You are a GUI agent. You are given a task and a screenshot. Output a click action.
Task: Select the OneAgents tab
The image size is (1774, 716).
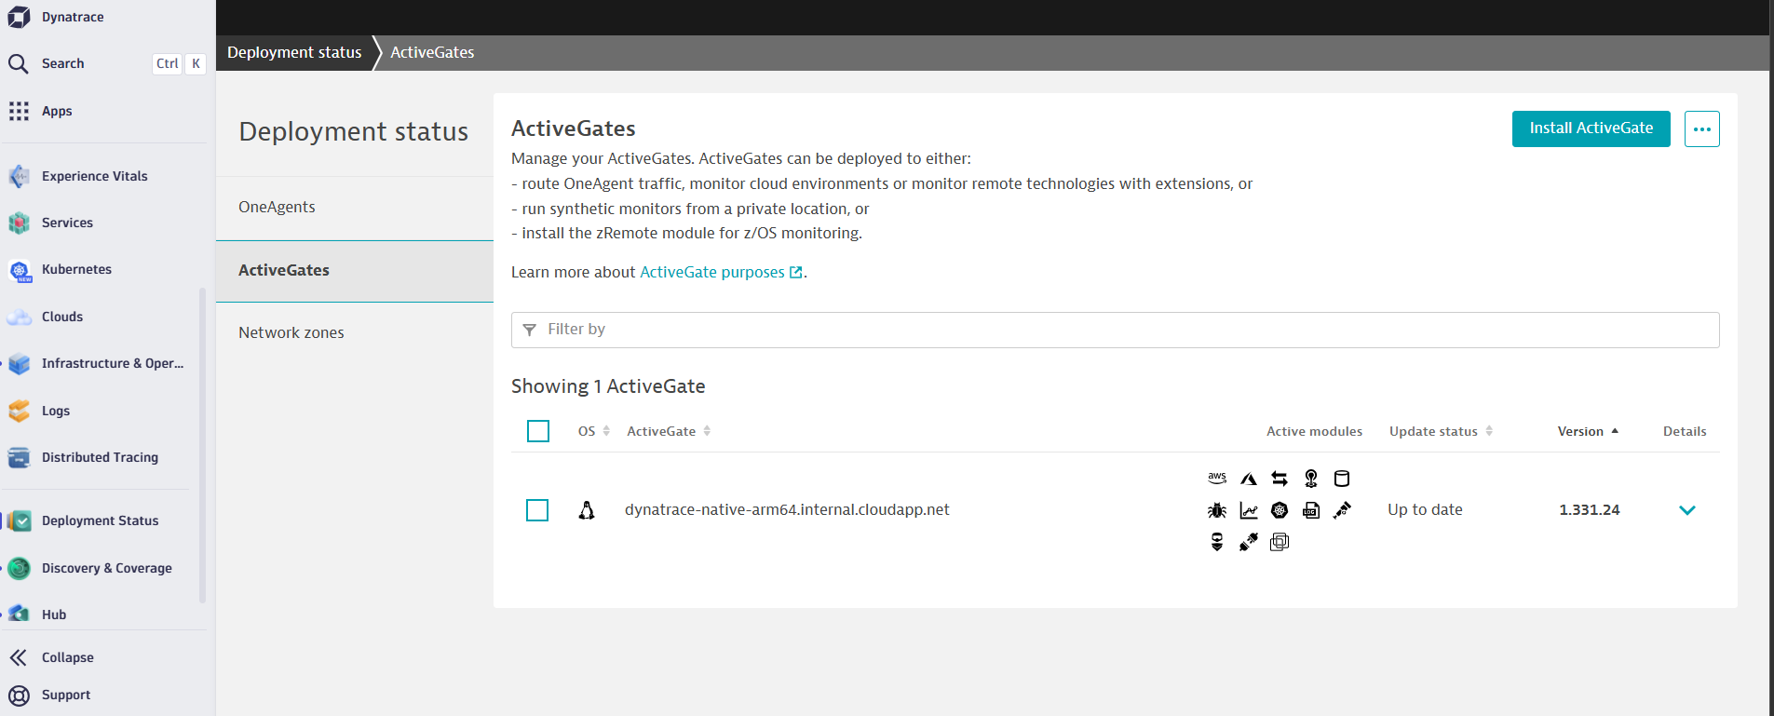(355, 208)
